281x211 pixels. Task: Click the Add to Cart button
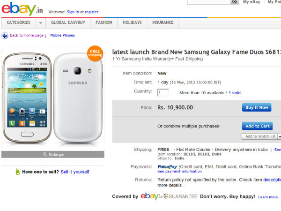[257, 126]
